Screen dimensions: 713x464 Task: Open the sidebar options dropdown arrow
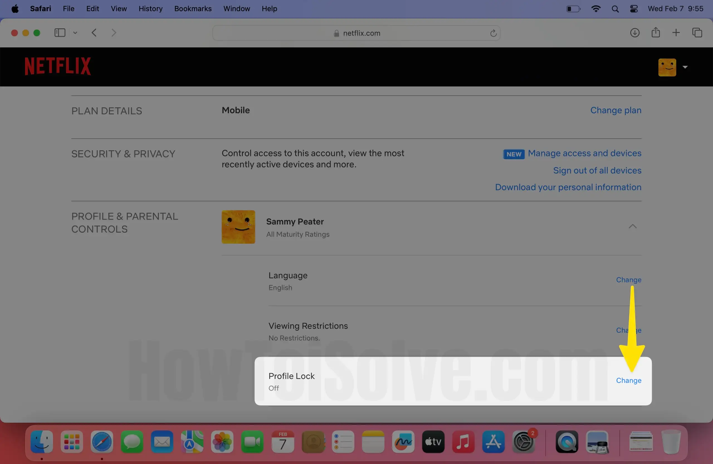coord(75,33)
